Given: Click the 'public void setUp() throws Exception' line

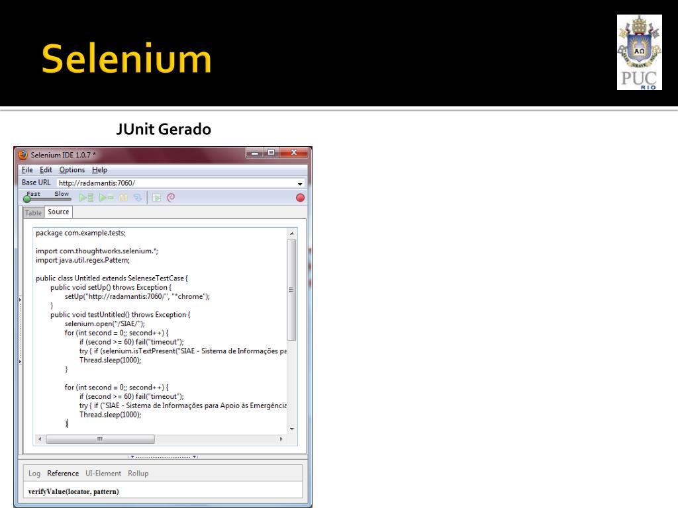Looking at the screenshot, I should (x=111, y=287).
